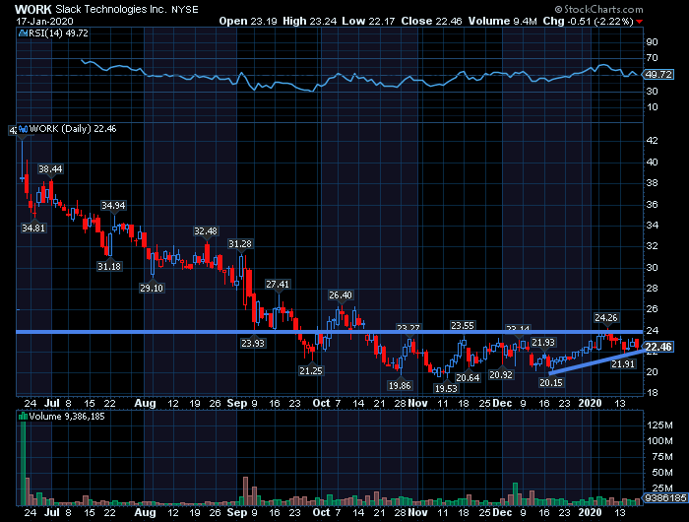Click the 29.10 low price label
This screenshot has width=689, height=522.
[x=152, y=288]
